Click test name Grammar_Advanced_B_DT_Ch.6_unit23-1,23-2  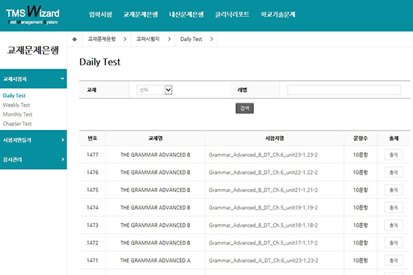coord(263,155)
